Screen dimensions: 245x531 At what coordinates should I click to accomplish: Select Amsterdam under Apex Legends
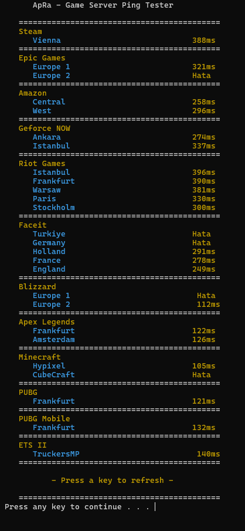click(54, 340)
